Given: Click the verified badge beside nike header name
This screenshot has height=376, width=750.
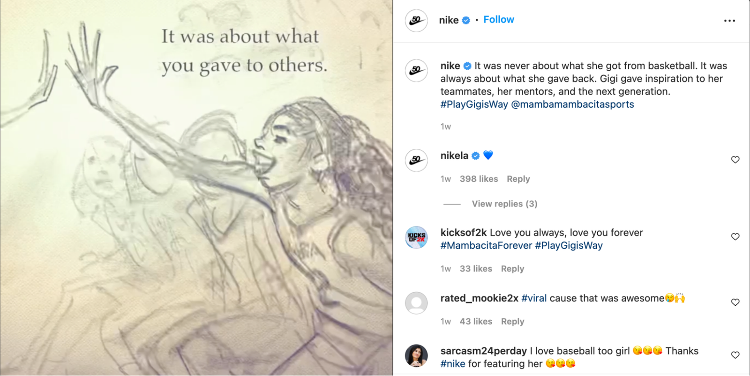Looking at the screenshot, I should click(466, 20).
